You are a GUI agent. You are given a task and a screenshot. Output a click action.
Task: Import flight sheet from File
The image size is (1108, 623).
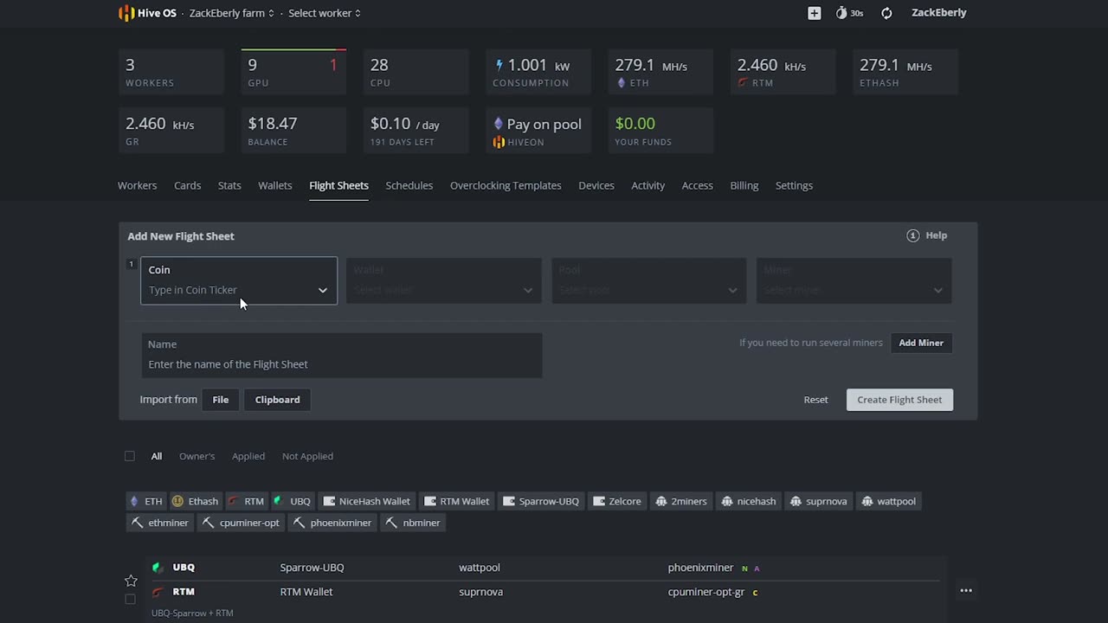(x=221, y=400)
